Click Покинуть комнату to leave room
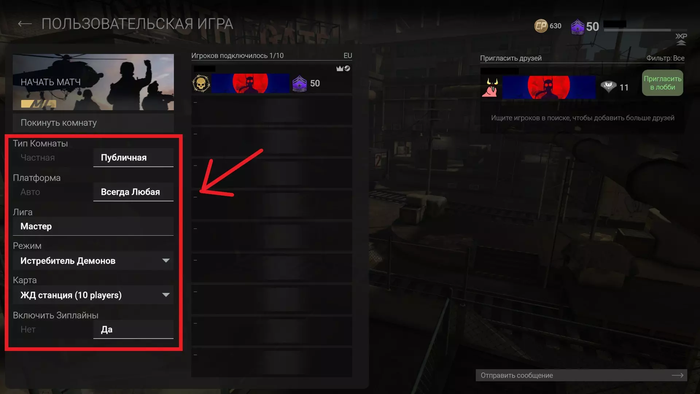700x394 pixels. [x=93, y=123]
